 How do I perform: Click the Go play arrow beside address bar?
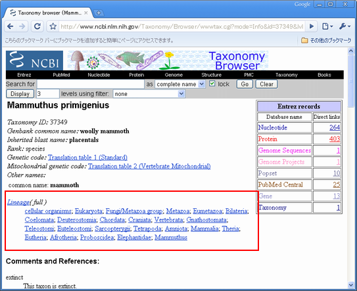(312, 27)
